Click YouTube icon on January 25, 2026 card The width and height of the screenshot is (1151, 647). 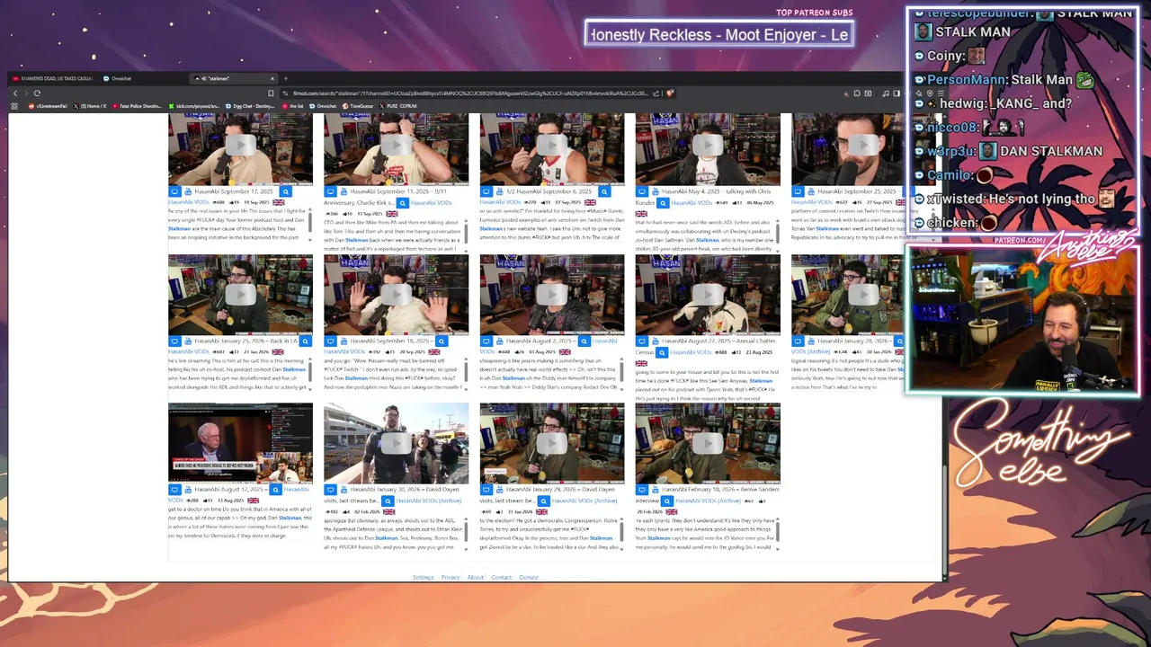(188, 341)
